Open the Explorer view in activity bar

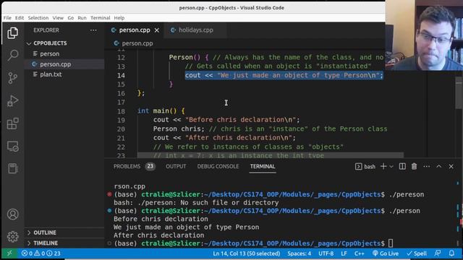[13, 32]
